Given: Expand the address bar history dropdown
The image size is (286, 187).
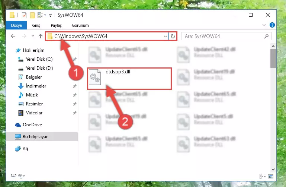Looking at the screenshot, I should [166, 37].
